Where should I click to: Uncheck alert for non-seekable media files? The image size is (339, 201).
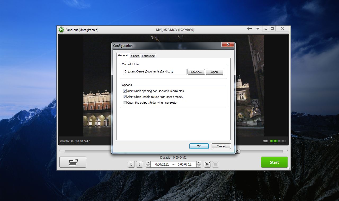(125, 91)
